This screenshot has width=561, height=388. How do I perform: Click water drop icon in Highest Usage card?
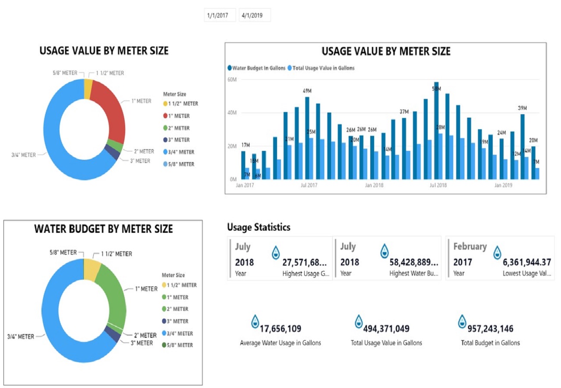276,253
